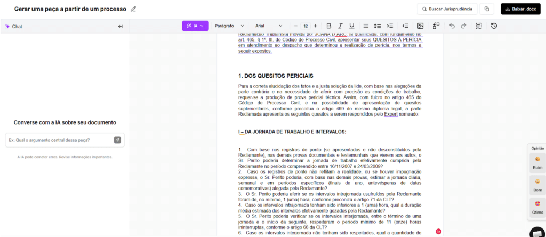Send the chat message with arrow icon
The height and width of the screenshot is (237, 546).
[x=117, y=140]
